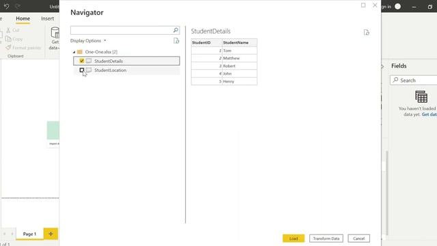Click the One-One.xlsx folder icon

point(80,52)
